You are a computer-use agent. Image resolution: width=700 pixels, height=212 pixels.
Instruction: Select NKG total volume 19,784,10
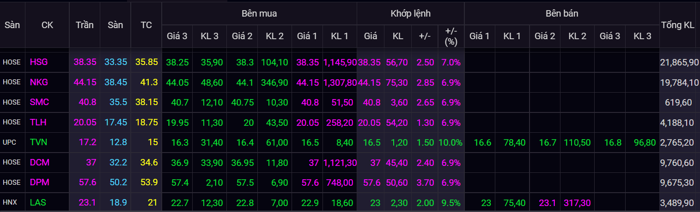(679, 82)
